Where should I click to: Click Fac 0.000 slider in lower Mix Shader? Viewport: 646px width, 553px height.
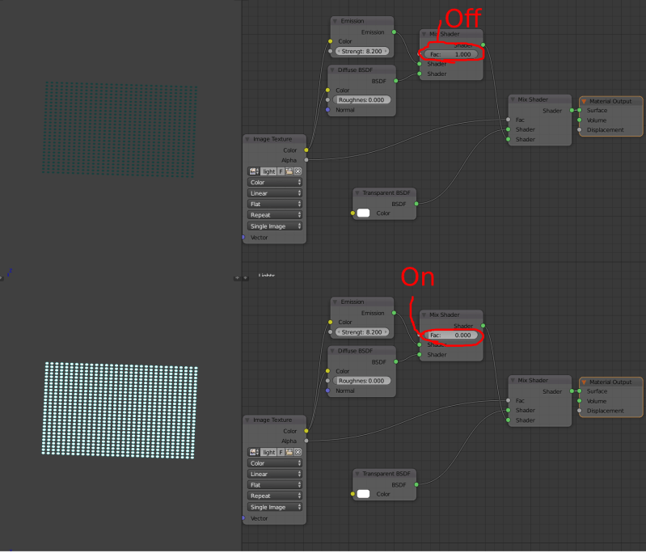450,335
